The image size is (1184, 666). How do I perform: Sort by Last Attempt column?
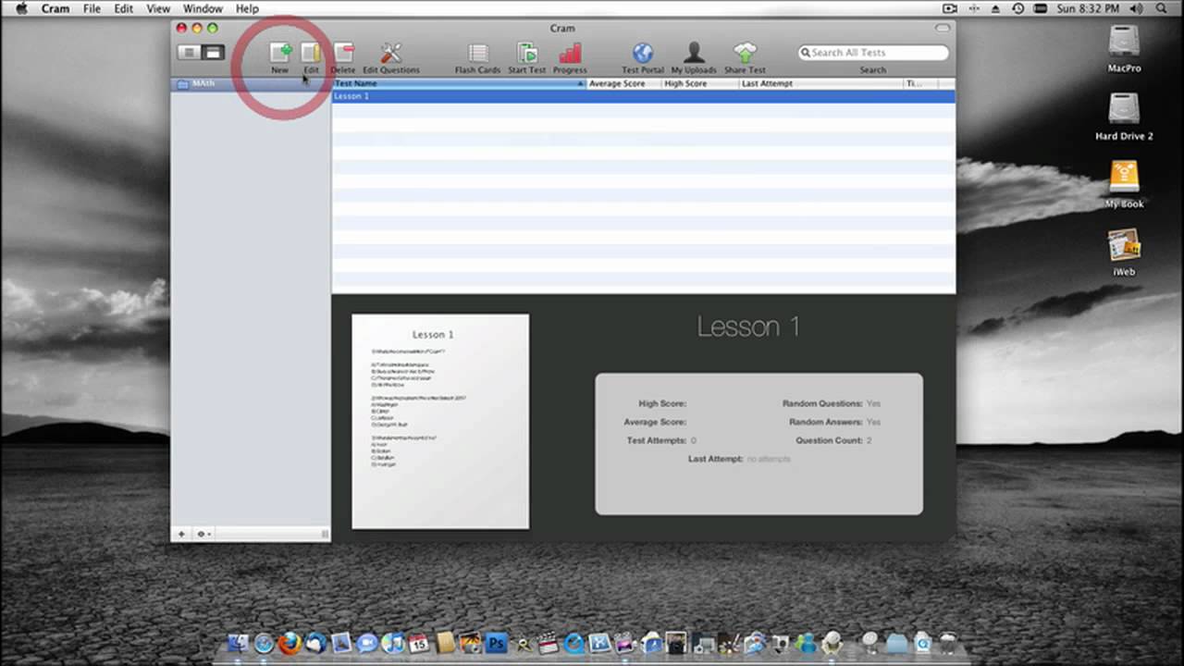(x=821, y=83)
